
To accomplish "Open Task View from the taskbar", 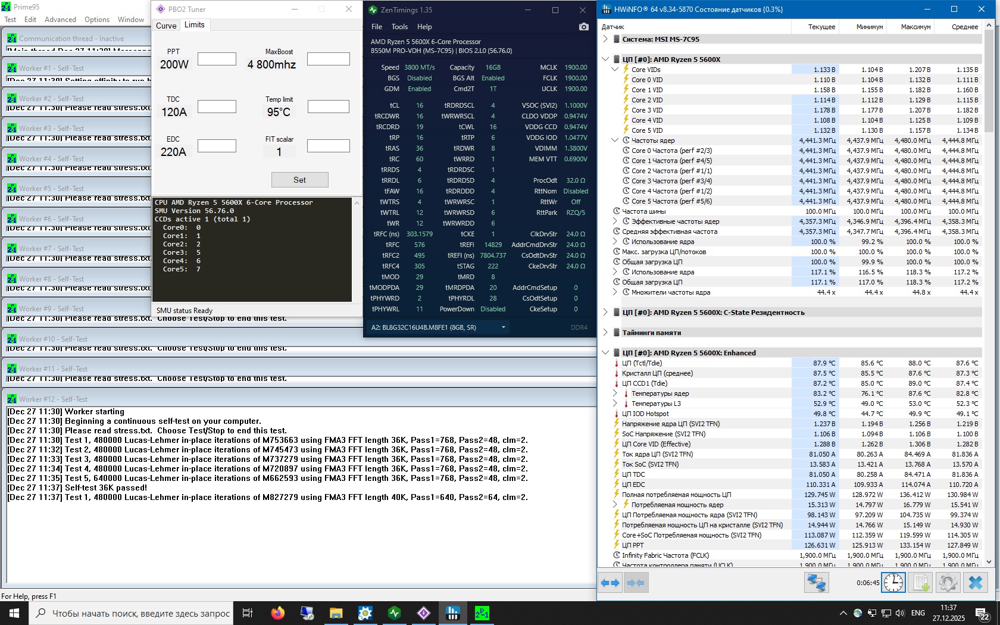I will point(248,613).
